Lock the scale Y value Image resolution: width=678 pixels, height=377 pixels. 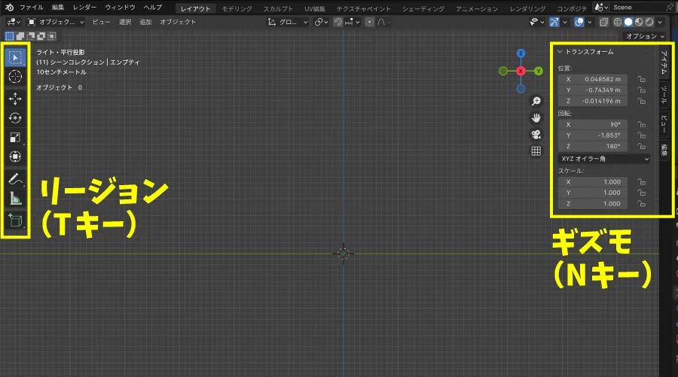tap(641, 193)
